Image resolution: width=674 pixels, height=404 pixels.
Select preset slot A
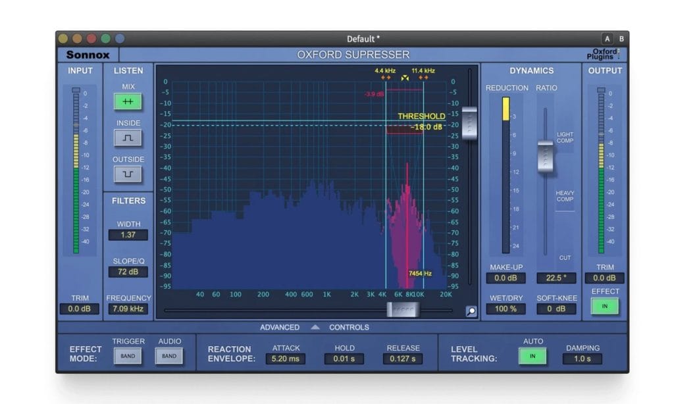607,39
